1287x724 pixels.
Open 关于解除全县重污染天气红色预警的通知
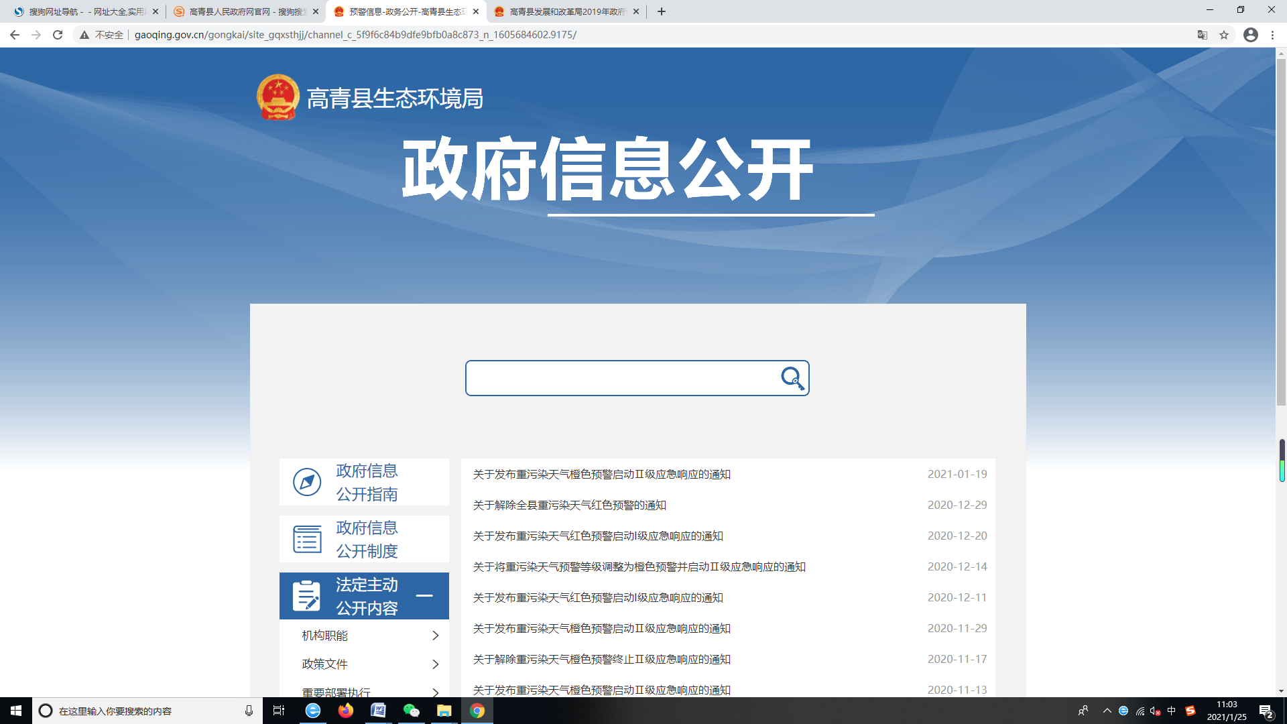tap(569, 505)
